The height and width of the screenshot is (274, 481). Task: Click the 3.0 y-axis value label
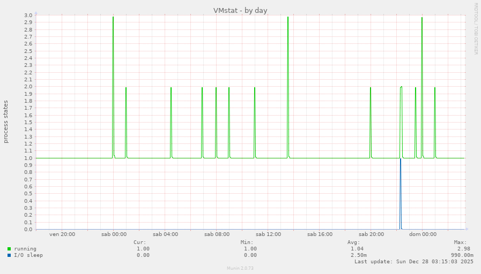click(x=28, y=15)
